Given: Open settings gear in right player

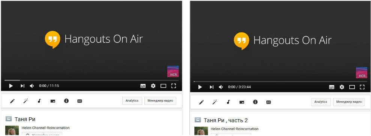Looking at the screenshot, I should [x=342, y=87].
